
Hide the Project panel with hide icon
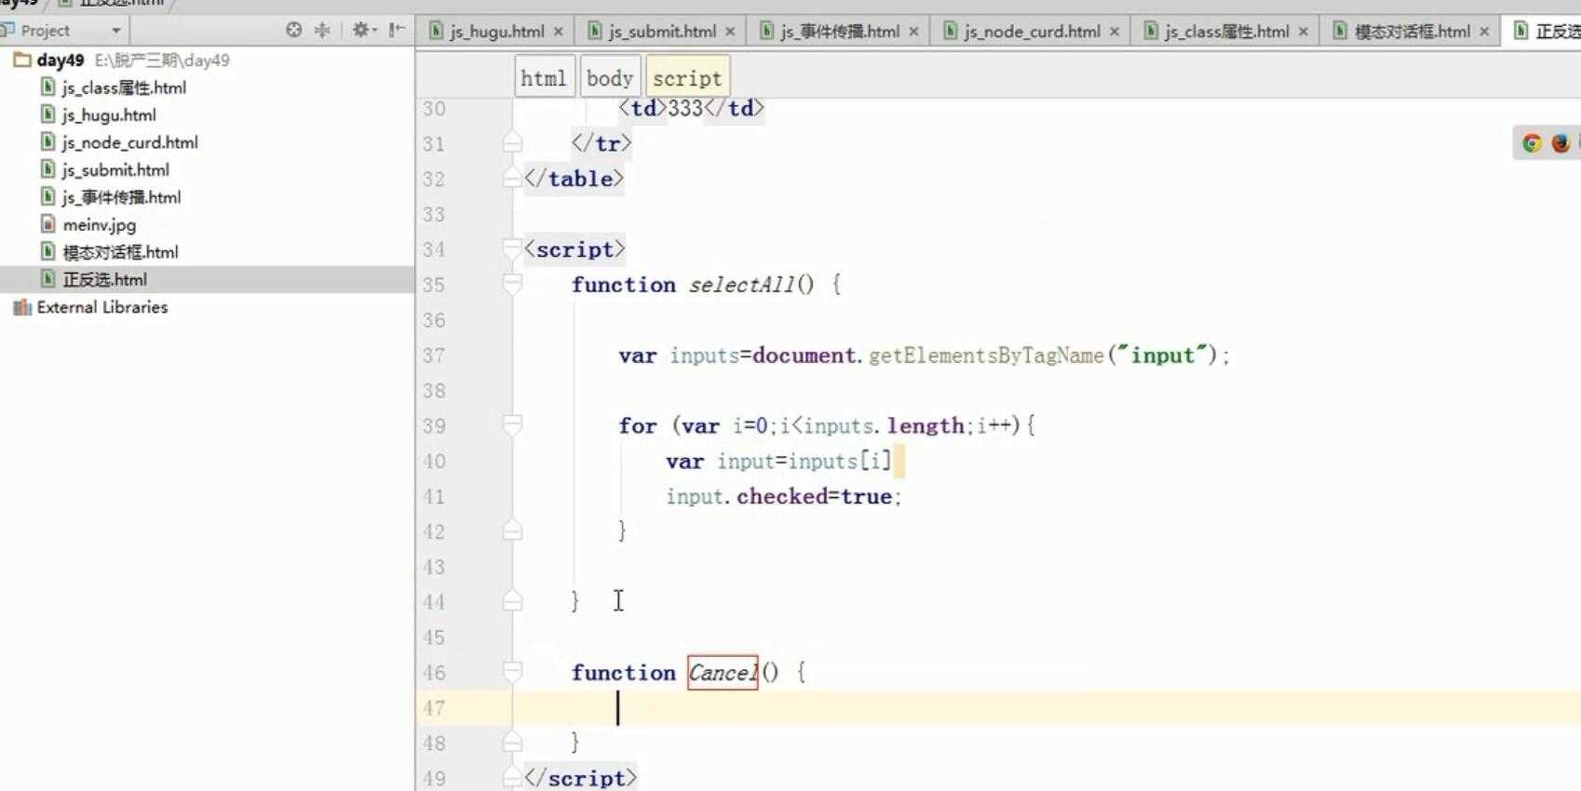click(397, 30)
